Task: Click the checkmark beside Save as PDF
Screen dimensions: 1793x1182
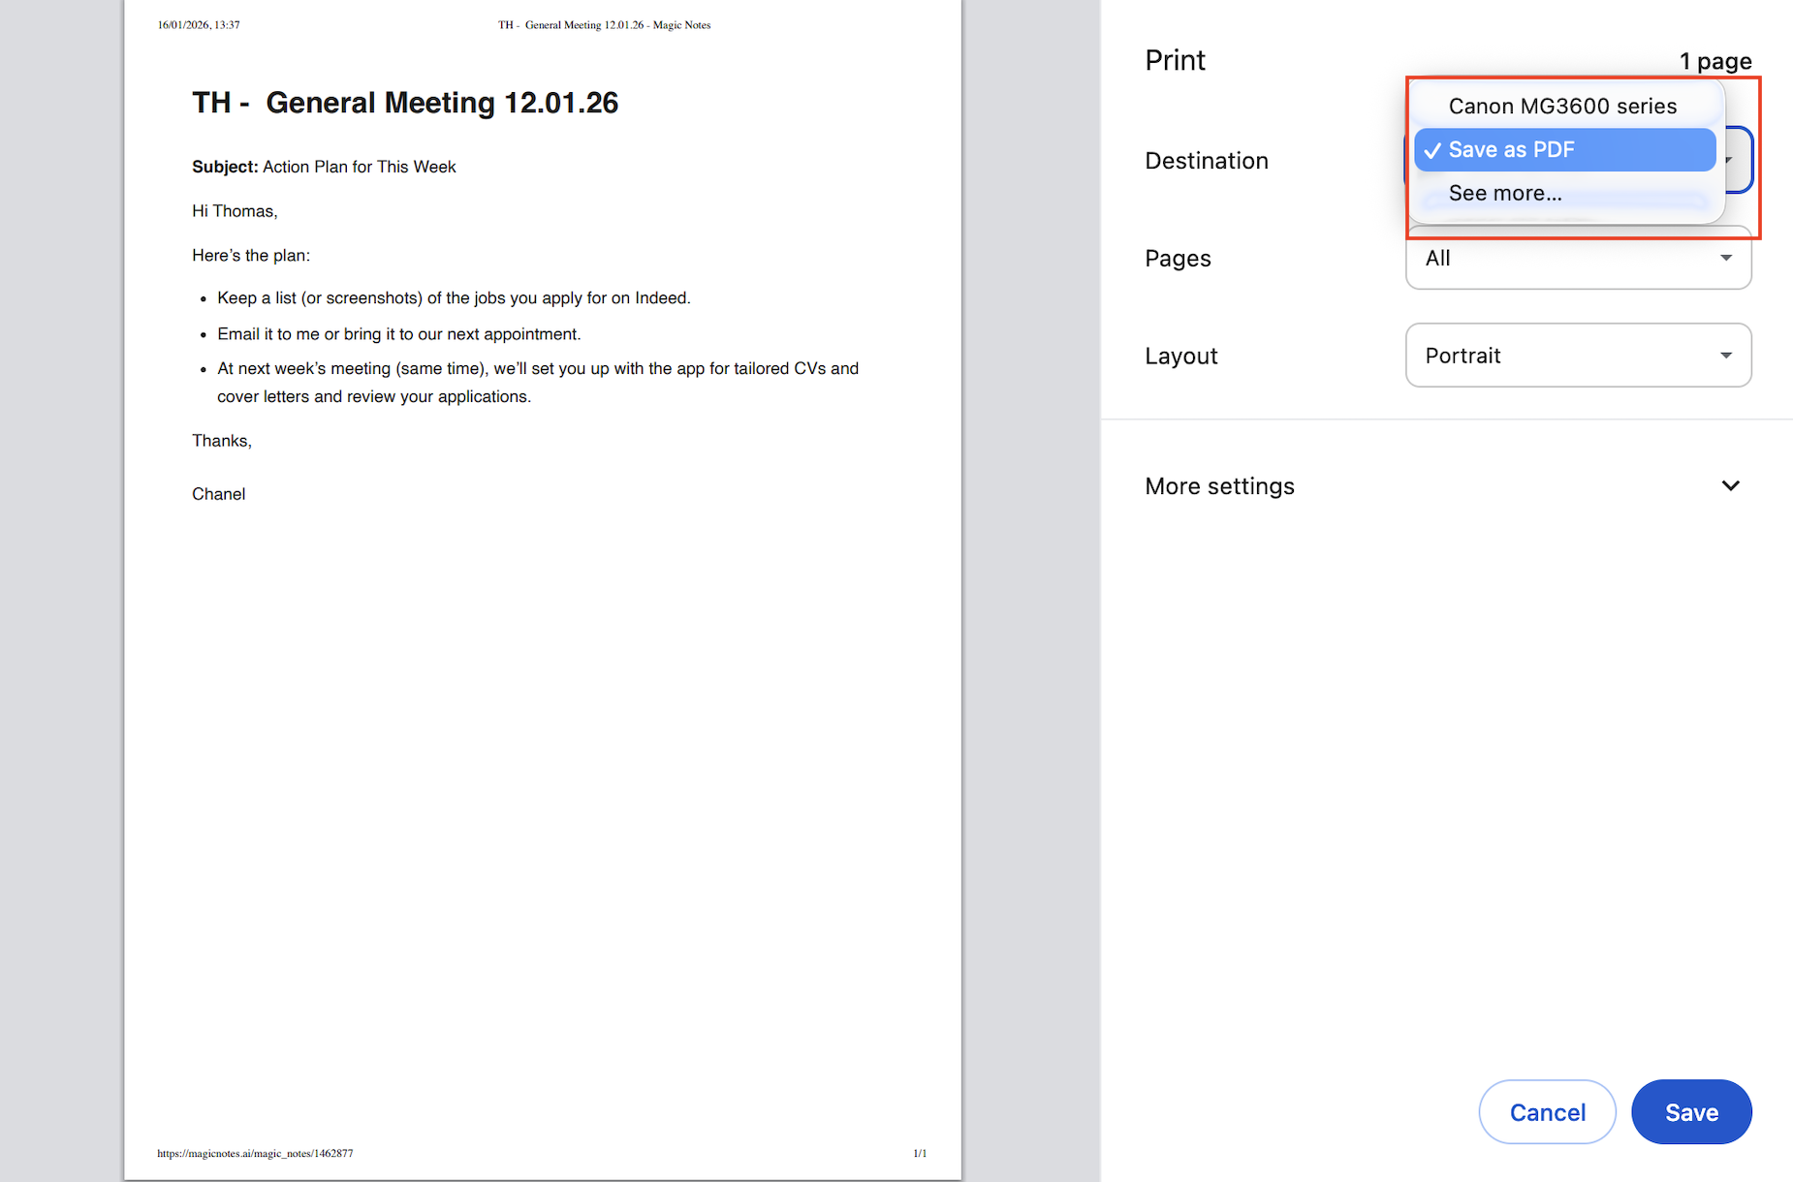Action: coord(1431,151)
